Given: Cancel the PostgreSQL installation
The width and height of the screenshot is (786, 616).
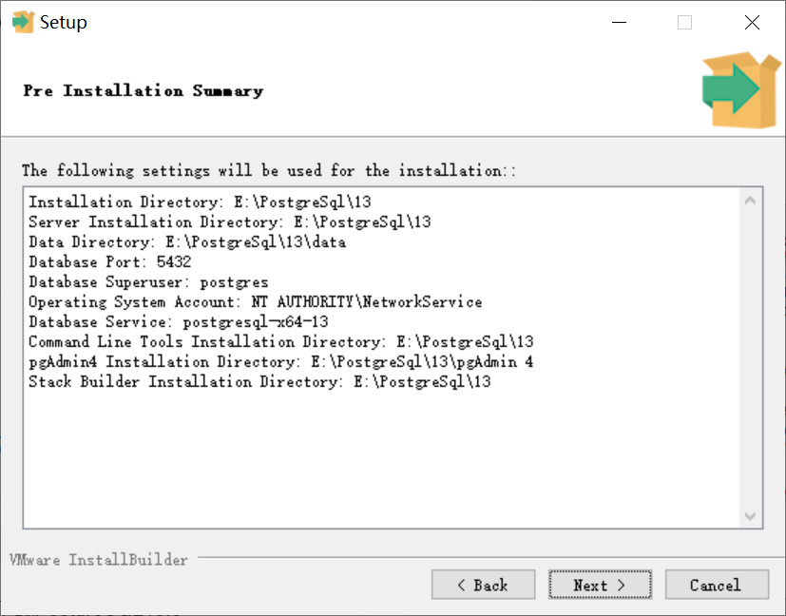Looking at the screenshot, I should pos(717,585).
